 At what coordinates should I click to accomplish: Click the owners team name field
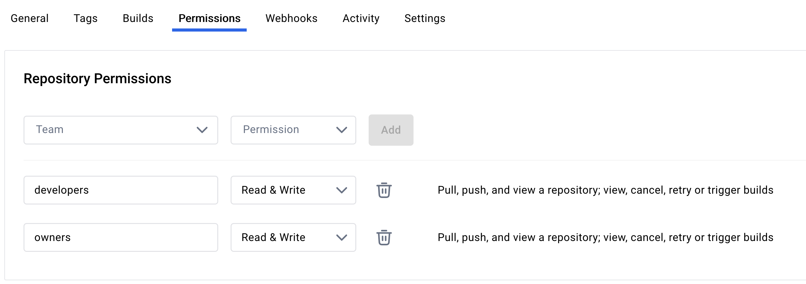[120, 237]
